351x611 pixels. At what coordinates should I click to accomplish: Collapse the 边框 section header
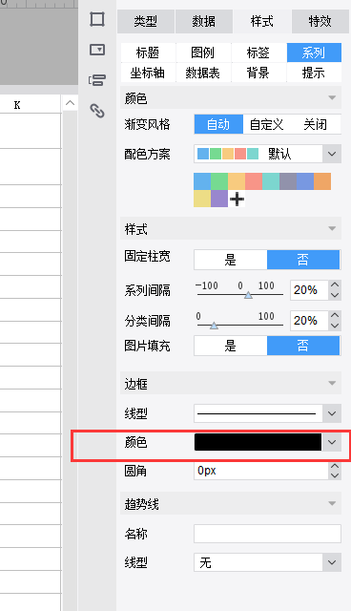[x=231, y=384]
